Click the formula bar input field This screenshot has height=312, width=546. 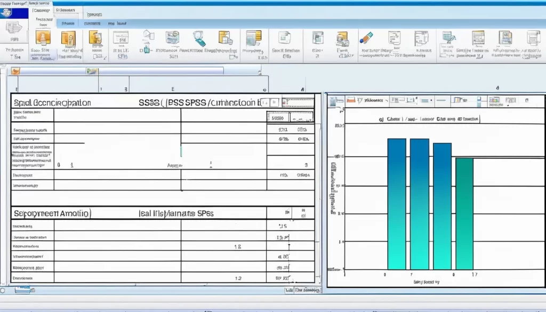coord(160,71)
